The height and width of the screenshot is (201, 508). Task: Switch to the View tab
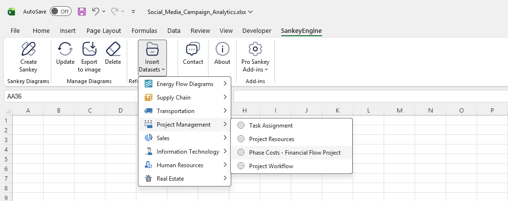[x=226, y=31]
